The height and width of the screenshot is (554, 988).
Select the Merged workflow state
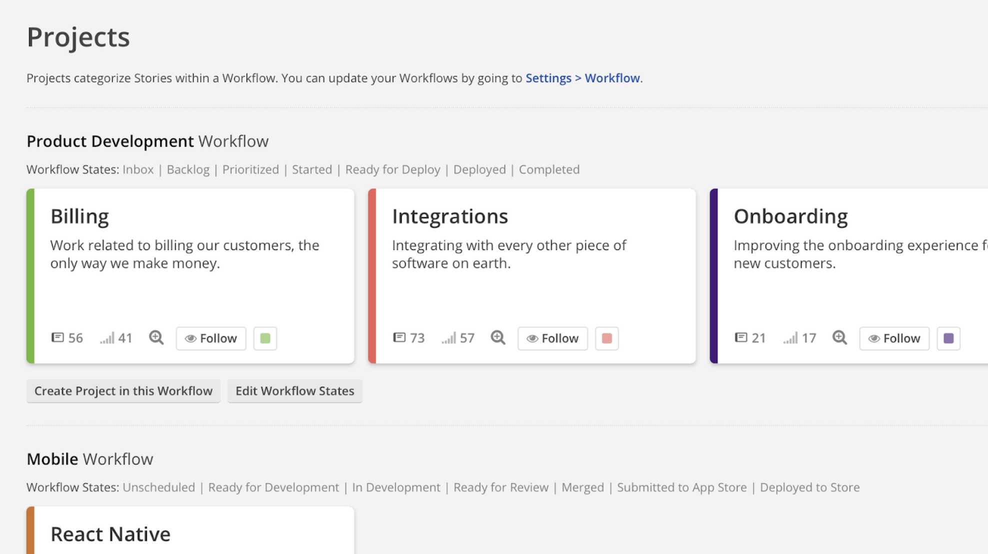(582, 487)
